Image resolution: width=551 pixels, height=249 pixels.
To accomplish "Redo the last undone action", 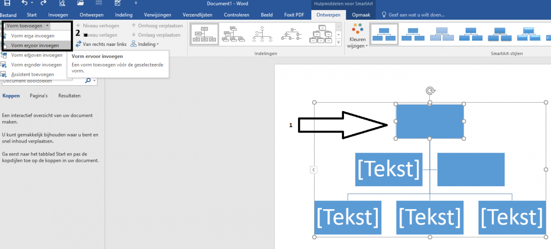I will (43, 3).
